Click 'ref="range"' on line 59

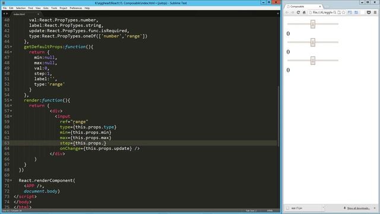pos(74,121)
